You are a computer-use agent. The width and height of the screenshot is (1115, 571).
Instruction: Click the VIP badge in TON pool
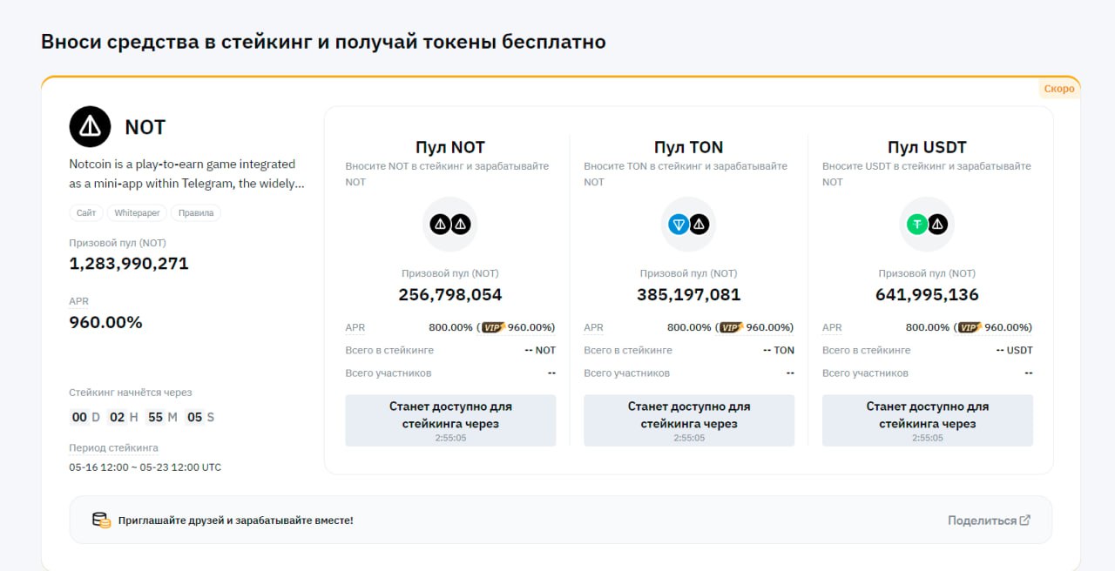732,327
